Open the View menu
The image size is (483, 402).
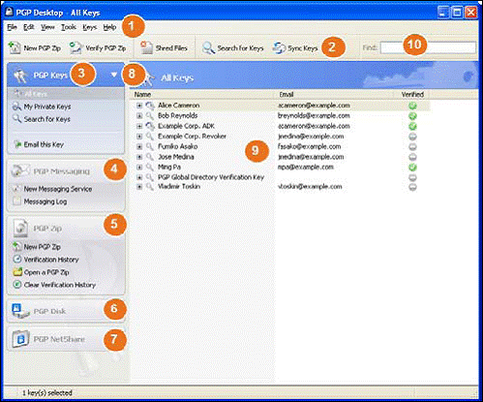(x=47, y=27)
